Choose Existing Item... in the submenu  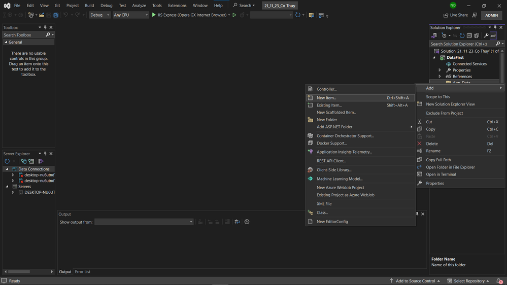(360, 105)
